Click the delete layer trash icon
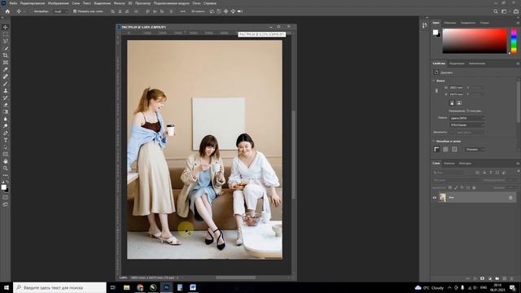Viewport: 521px width, 293px height. click(512, 278)
